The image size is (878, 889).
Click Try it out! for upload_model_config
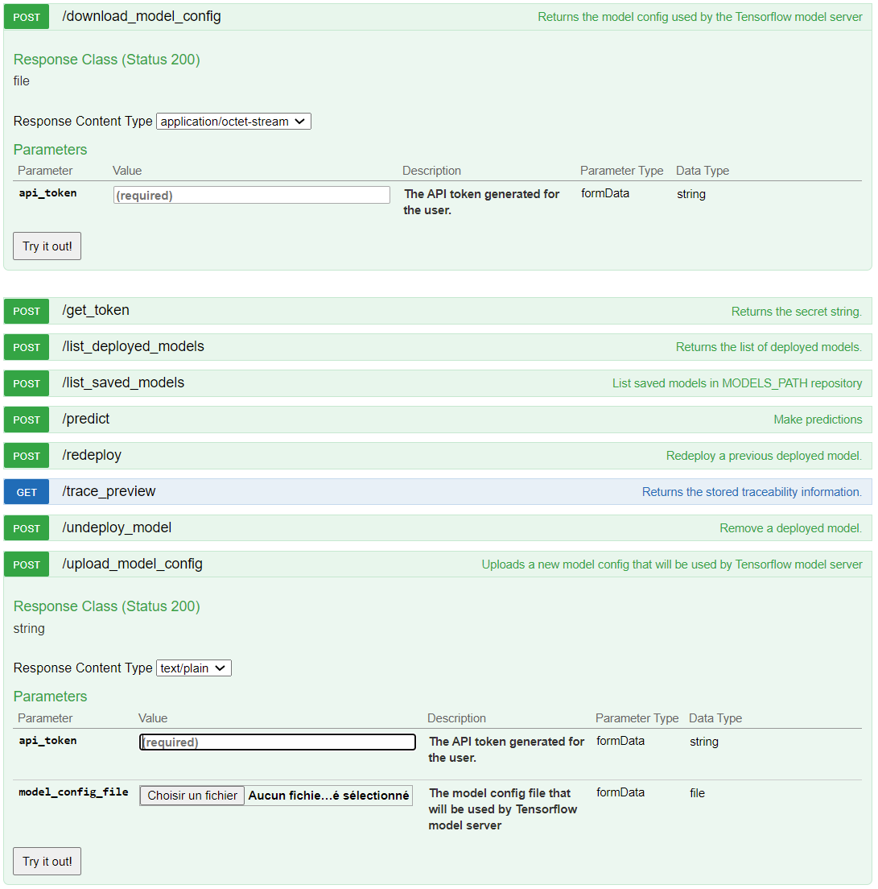(x=47, y=862)
